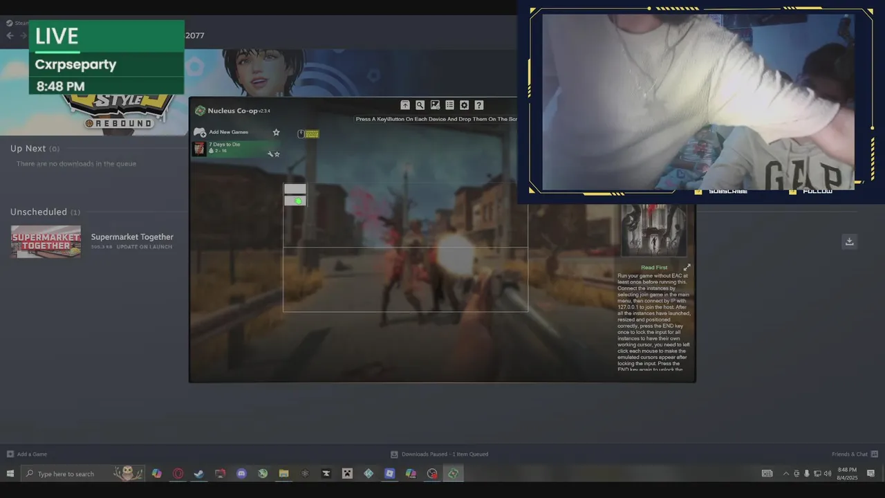Open the Nucleus Co-op taskbar icon
This screenshot has width=885, height=498.
pos(453,474)
